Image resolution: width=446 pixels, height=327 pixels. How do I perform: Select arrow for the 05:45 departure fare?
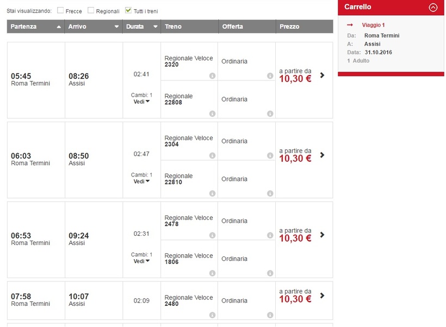tap(322, 75)
